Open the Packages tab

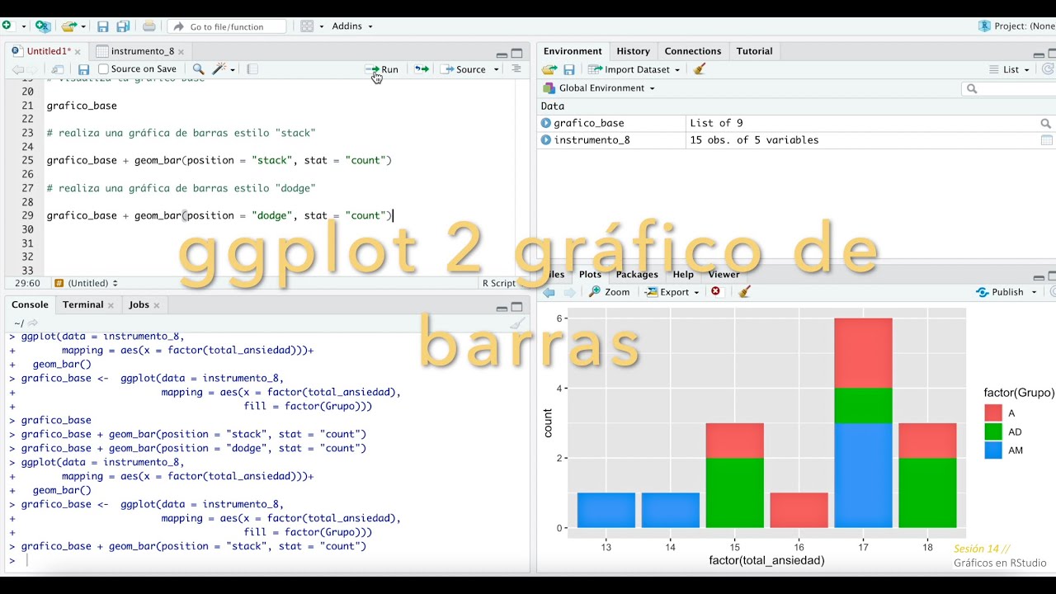coord(637,274)
